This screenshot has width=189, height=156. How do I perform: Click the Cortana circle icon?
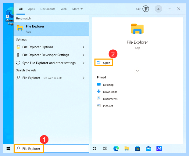click(x=94, y=148)
